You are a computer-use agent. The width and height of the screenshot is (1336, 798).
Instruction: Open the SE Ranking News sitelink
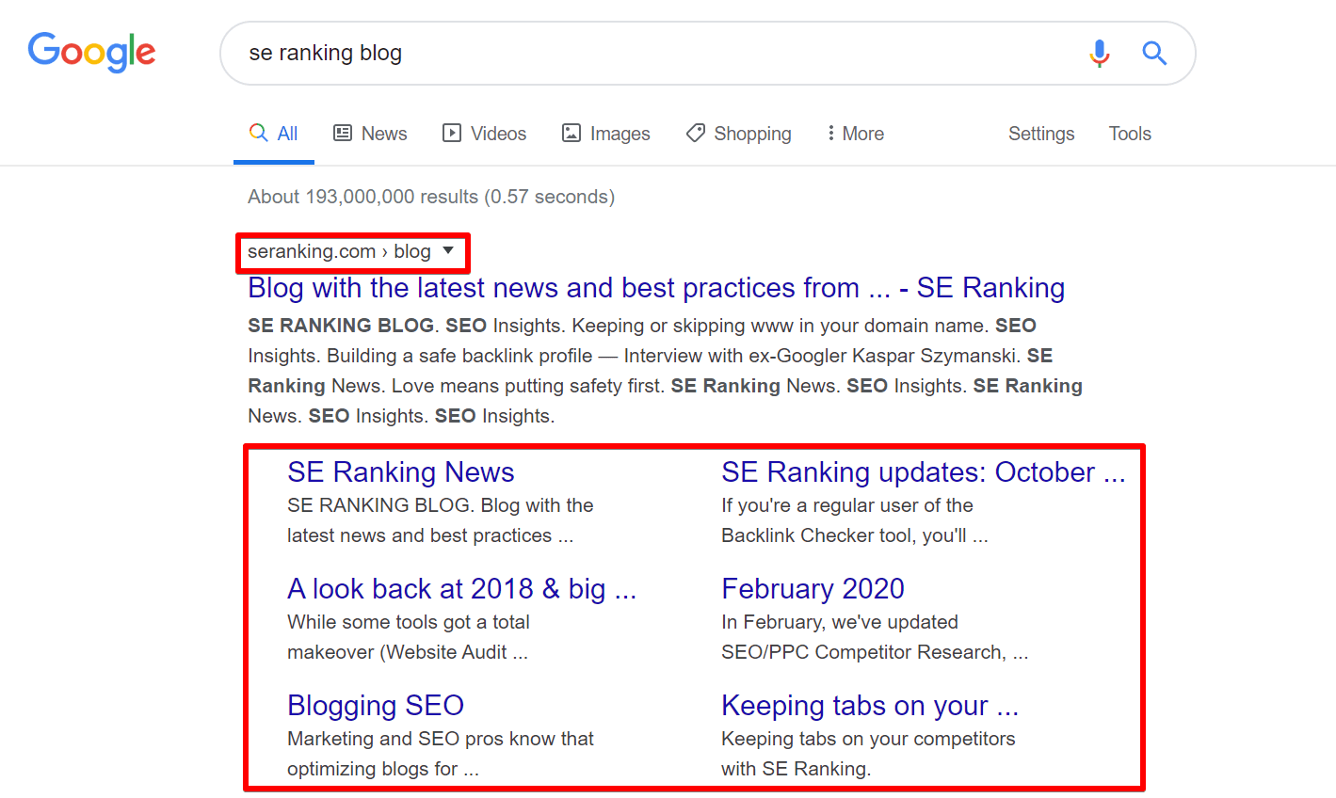pos(401,471)
